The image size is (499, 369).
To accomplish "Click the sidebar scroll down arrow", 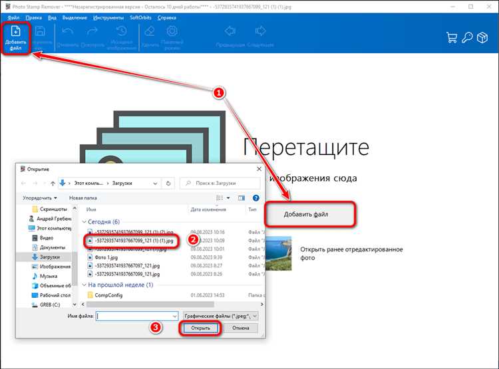I will pyautogui.click(x=75, y=305).
